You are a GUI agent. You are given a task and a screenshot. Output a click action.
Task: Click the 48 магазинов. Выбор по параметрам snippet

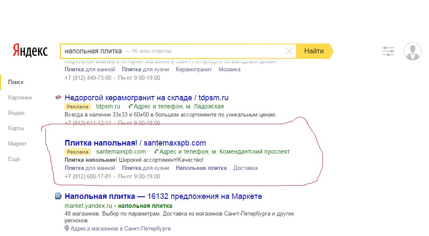(x=179, y=217)
